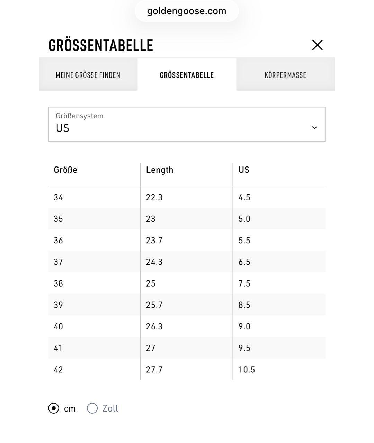374x443 pixels.
Task: Select the row with US size 9.0
Action: tap(187, 326)
